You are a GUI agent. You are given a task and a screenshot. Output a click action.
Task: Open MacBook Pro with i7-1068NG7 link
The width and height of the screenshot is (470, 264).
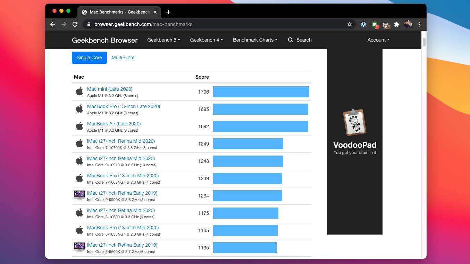123,176
